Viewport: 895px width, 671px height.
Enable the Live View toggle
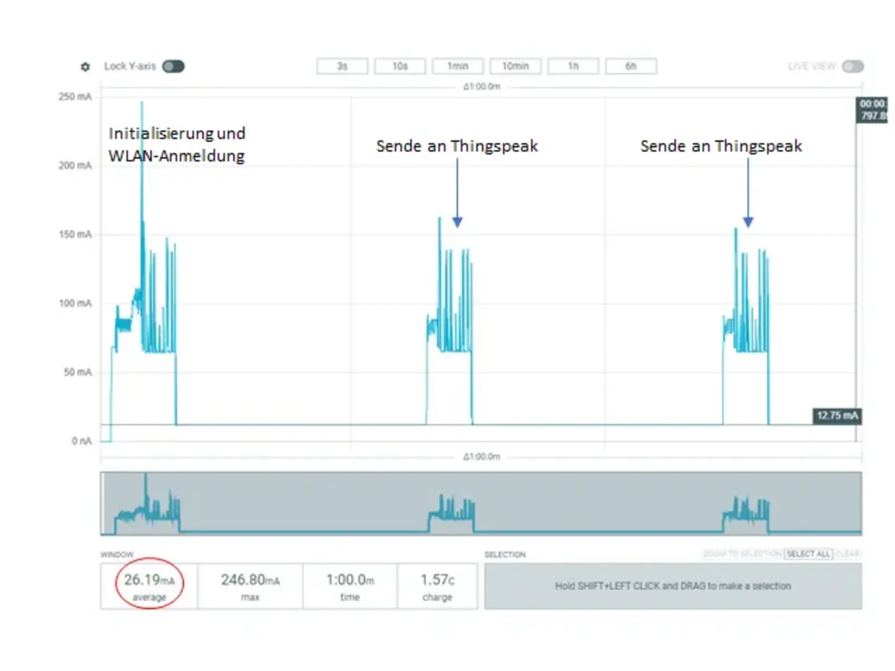(852, 66)
